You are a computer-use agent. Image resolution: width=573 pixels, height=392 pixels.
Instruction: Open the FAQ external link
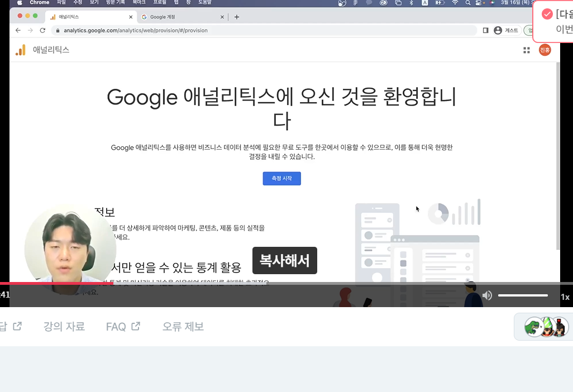pyautogui.click(x=123, y=326)
